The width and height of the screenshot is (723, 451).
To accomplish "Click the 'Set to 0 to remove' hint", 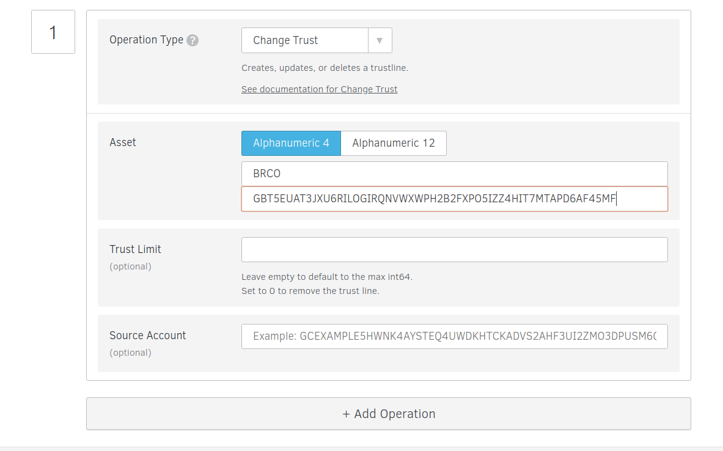I will [310, 291].
